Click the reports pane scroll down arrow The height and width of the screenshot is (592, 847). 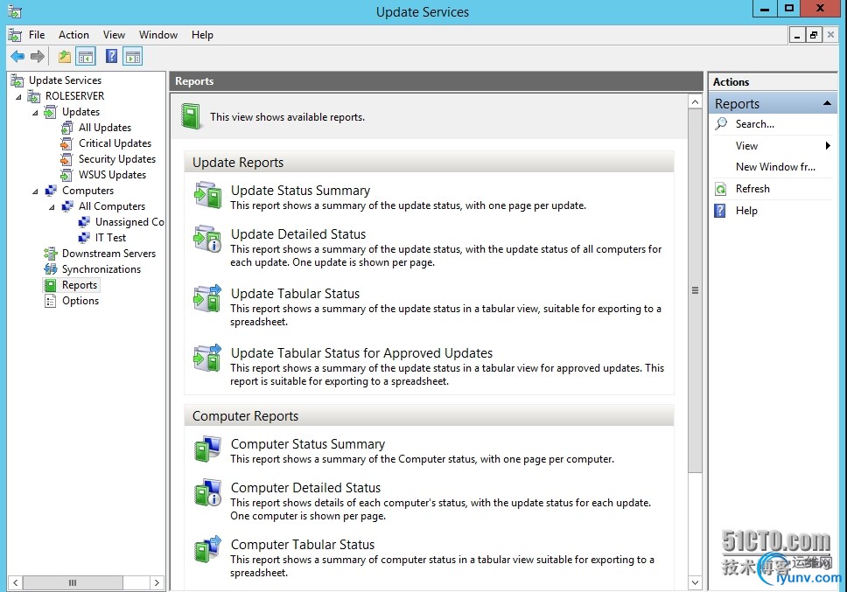pyautogui.click(x=695, y=583)
